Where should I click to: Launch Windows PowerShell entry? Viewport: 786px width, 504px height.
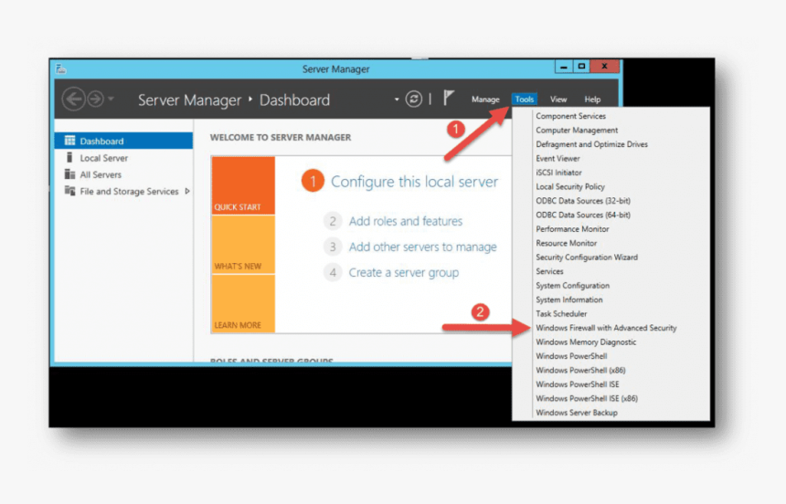point(571,356)
